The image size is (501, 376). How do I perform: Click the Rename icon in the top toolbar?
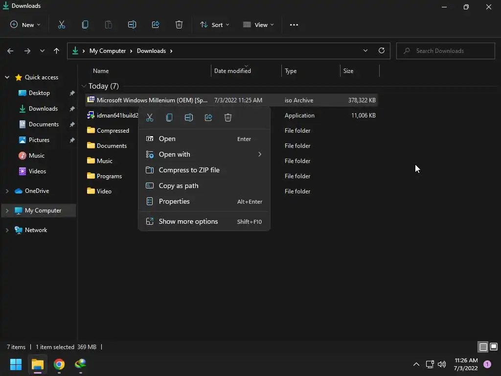click(x=132, y=24)
